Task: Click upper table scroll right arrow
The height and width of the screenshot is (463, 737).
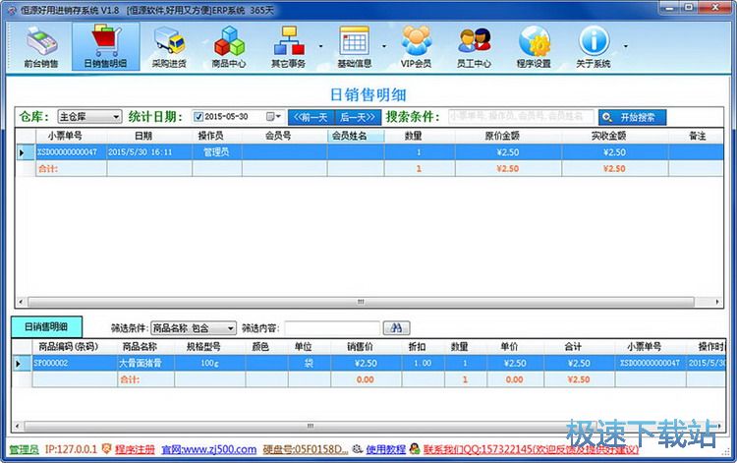Action: (717, 302)
